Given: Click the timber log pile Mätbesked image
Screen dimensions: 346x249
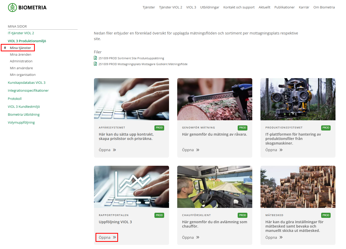Looking at the screenshot, I should click(x=298, y=187).
